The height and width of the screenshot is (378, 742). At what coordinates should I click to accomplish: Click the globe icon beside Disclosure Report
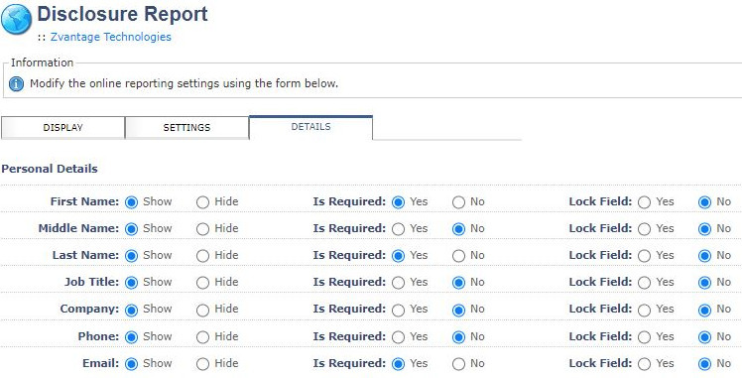point(16,19)
